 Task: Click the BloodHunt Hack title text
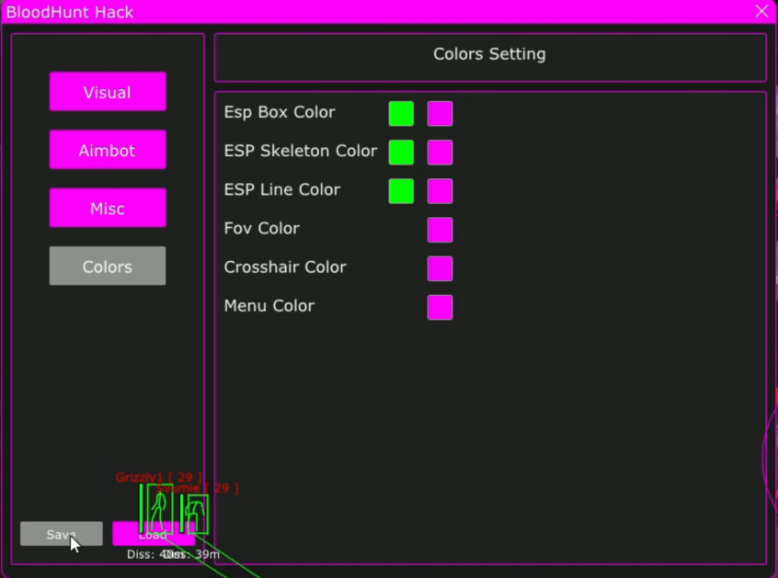pyautogui.click(x=70, y=12)
